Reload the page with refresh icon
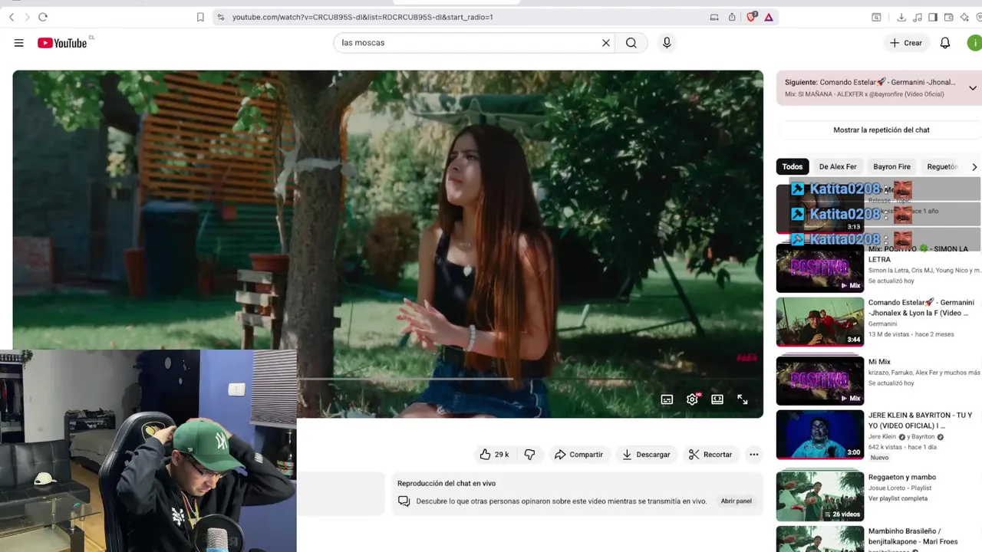982x552 pixels. [43, 17]
